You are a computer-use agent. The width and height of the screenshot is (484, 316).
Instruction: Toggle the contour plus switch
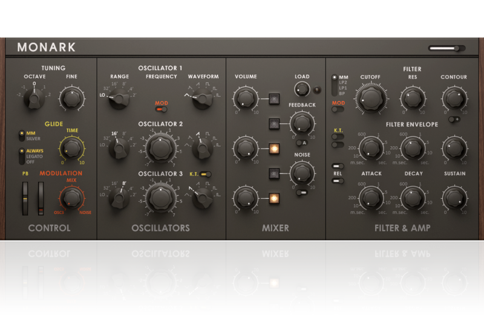pos(454,119)
